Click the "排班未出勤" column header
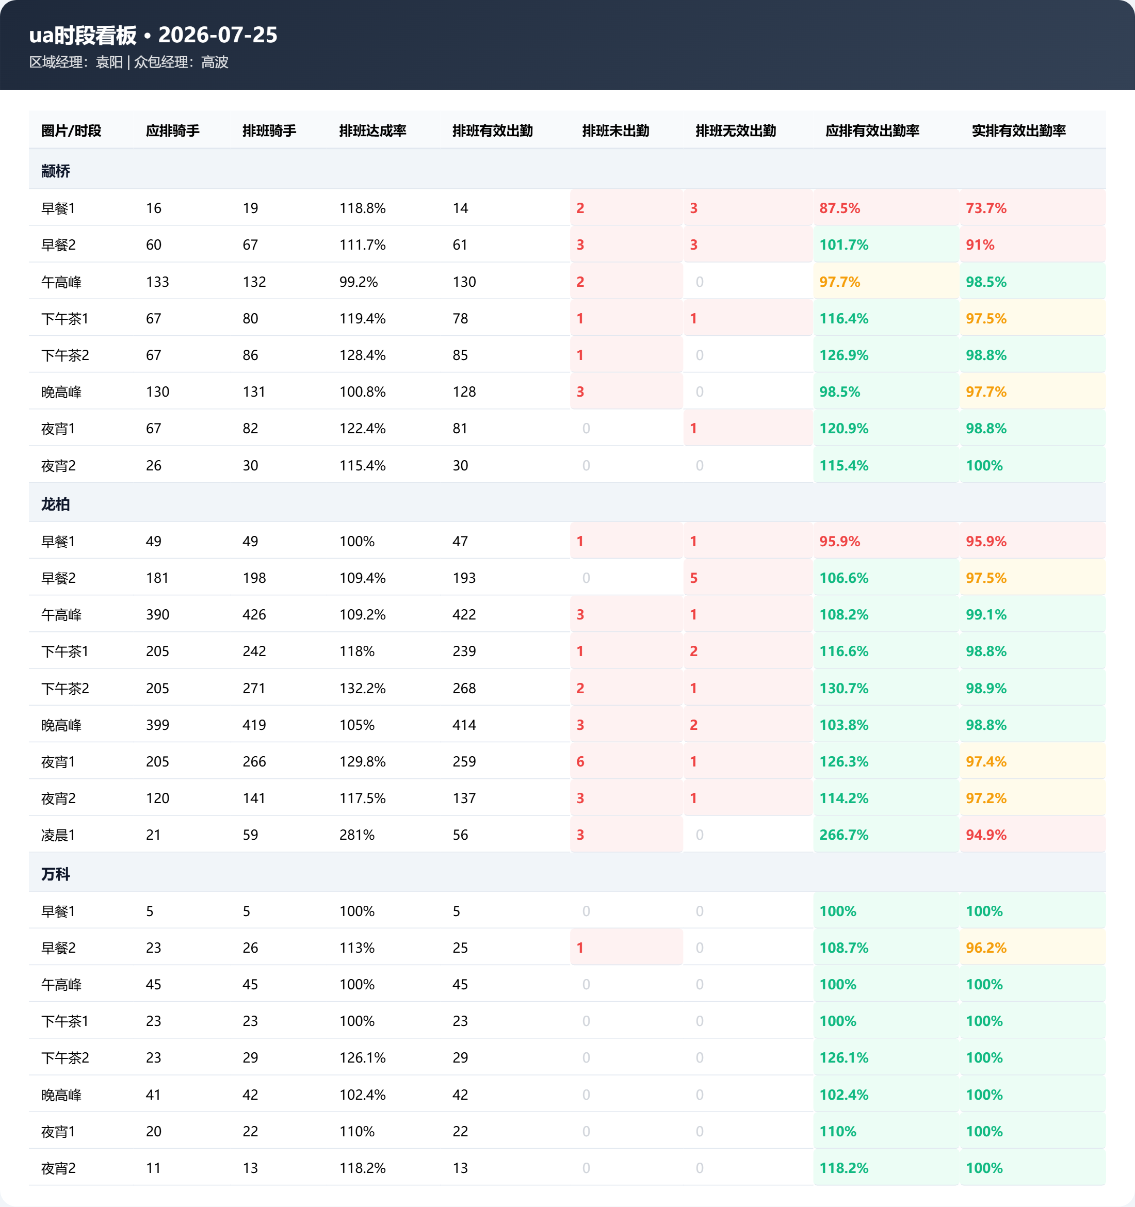This screenshot has height=1207, width=1135. coord(616,131)
